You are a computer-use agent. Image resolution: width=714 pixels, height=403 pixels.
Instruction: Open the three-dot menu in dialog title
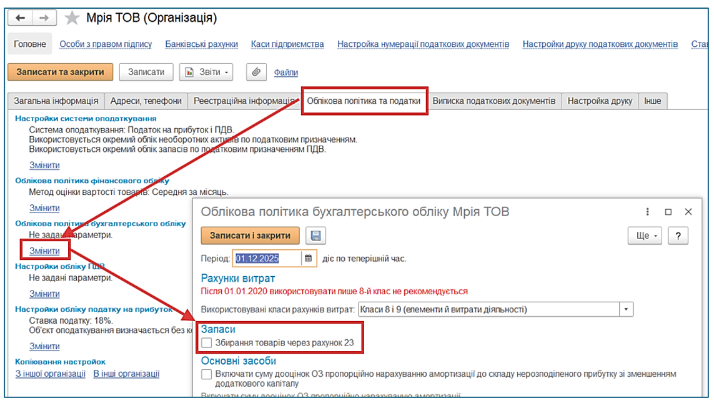(648, 212)
